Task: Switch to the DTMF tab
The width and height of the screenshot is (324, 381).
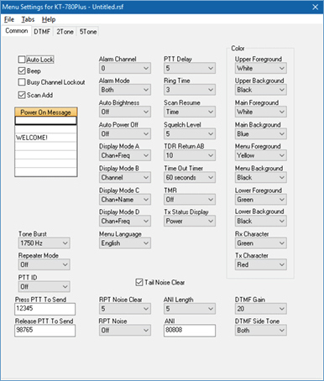Action: [42, 32]
